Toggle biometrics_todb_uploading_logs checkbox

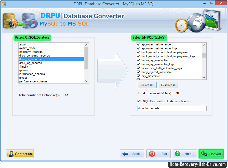pos(139,68)
